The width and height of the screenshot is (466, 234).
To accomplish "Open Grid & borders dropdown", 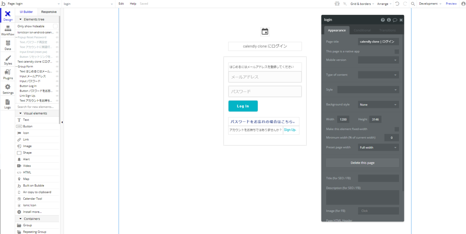I will pos(362,3).
